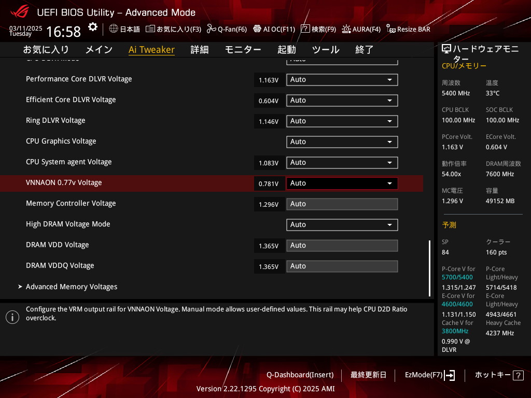Click the globe language icon
Viewport: 531px width, 398px height.
coord(114,29)
